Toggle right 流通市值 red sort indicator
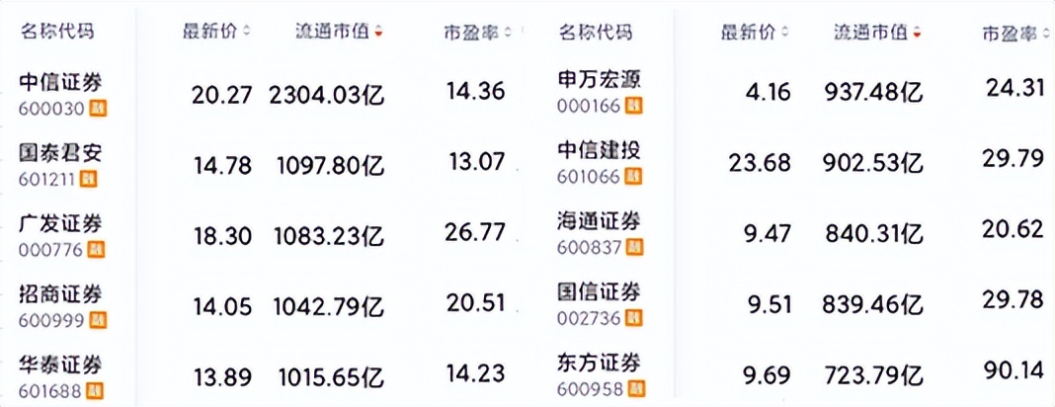1055x407 pixels. click(x=917, y=32)
